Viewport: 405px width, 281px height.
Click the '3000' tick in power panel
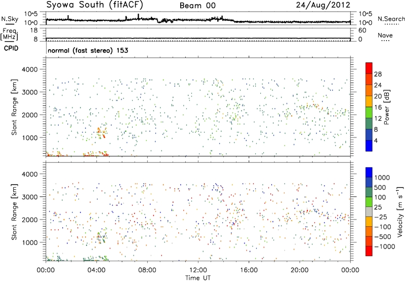(x=30, y=92)
